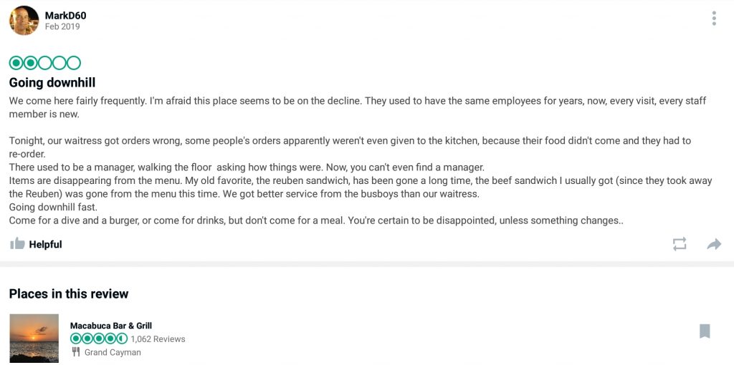This screenshot has width=734, height=365.
Task: Click the review's two-bubble rating
Action: tap(45, 63)
